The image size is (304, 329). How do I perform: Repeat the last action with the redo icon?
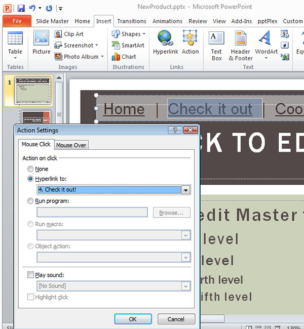(49, 8)
